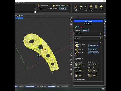Open the Toolbox
The height and width of the screenshot is (91, 121).
tap(101, 7)
